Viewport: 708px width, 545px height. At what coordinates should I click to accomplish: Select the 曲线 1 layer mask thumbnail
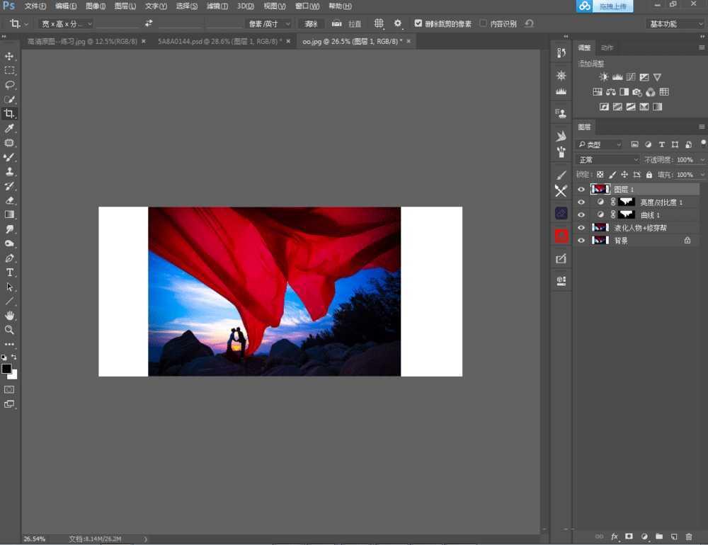pyautogui.click(x=626, y=214)
